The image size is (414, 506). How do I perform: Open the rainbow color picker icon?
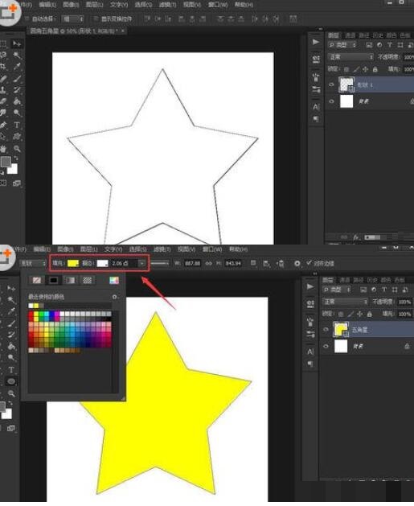[x=114, y=280]
